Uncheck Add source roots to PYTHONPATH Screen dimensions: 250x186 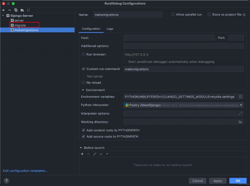pyautogui.click(x=83, y=136)
